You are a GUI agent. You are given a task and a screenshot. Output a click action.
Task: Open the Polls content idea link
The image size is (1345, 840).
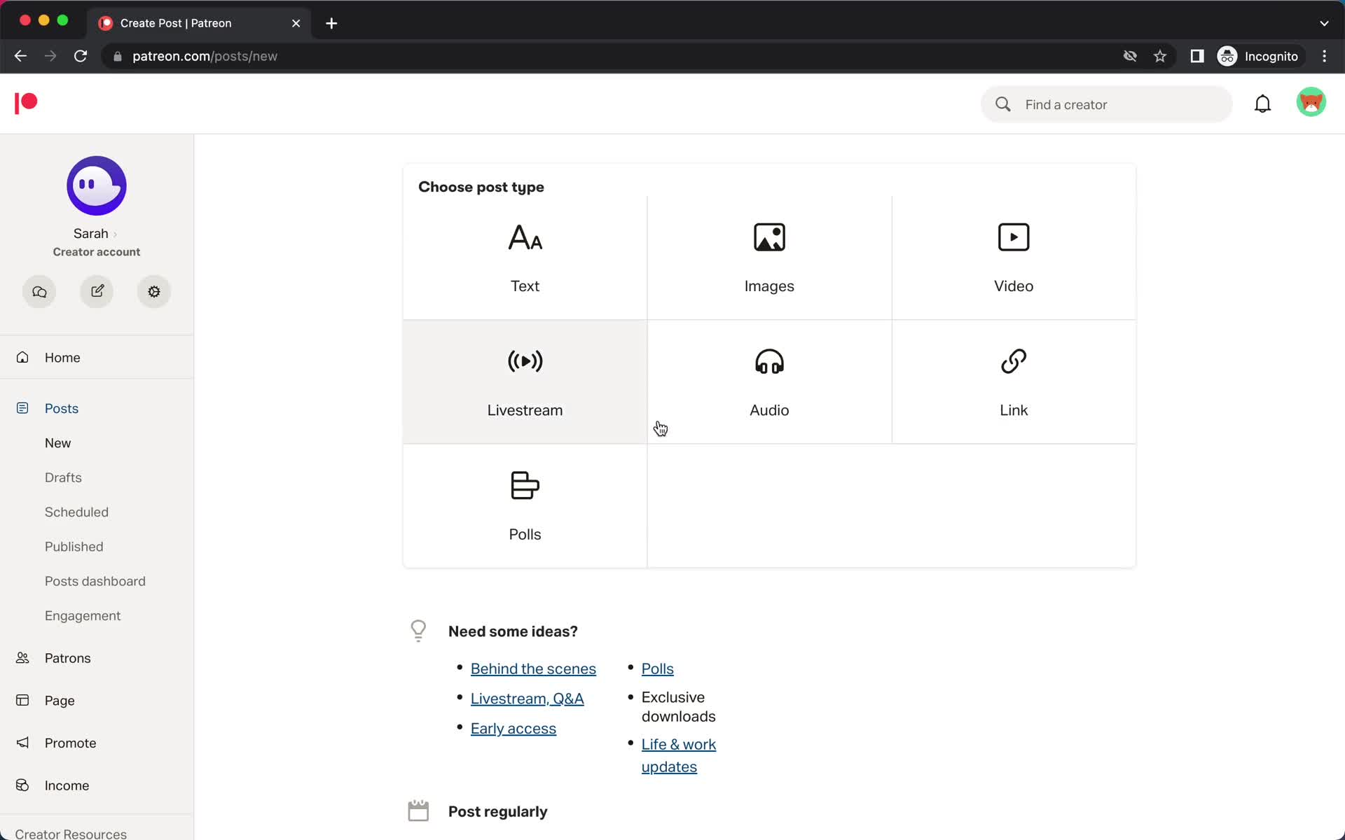point(658,668)
